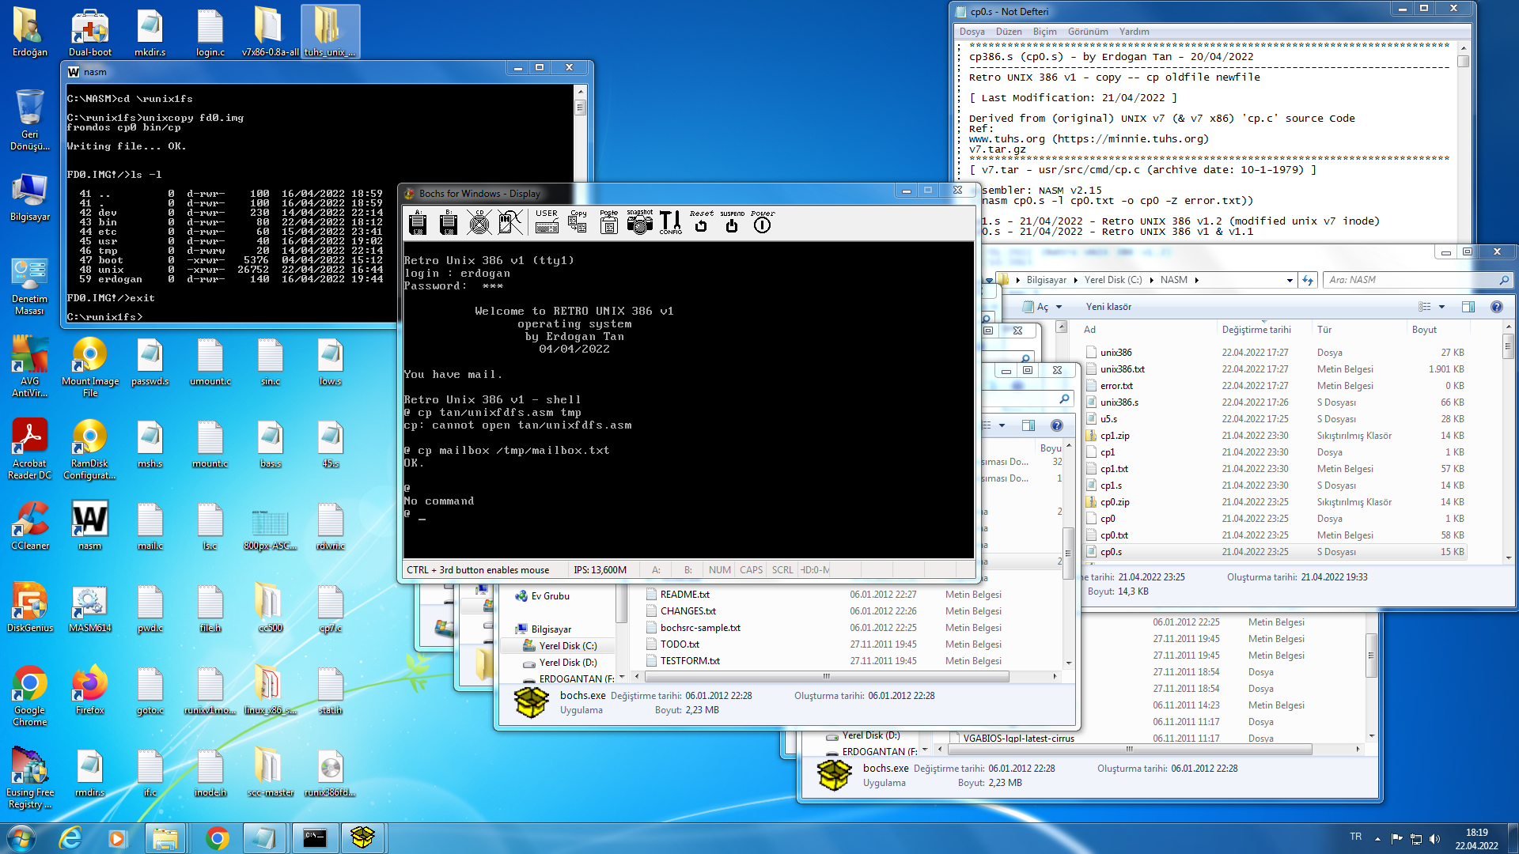Open Windows Explorer from the taskbar
Image resolution: width=1519 pixels, height=854 pixels.
(x=165, y=838)
